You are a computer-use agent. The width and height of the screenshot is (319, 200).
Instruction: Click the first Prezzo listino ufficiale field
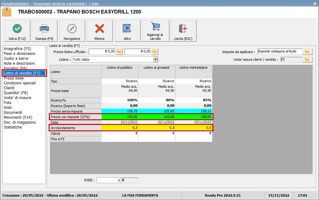[x=102, y=52]
